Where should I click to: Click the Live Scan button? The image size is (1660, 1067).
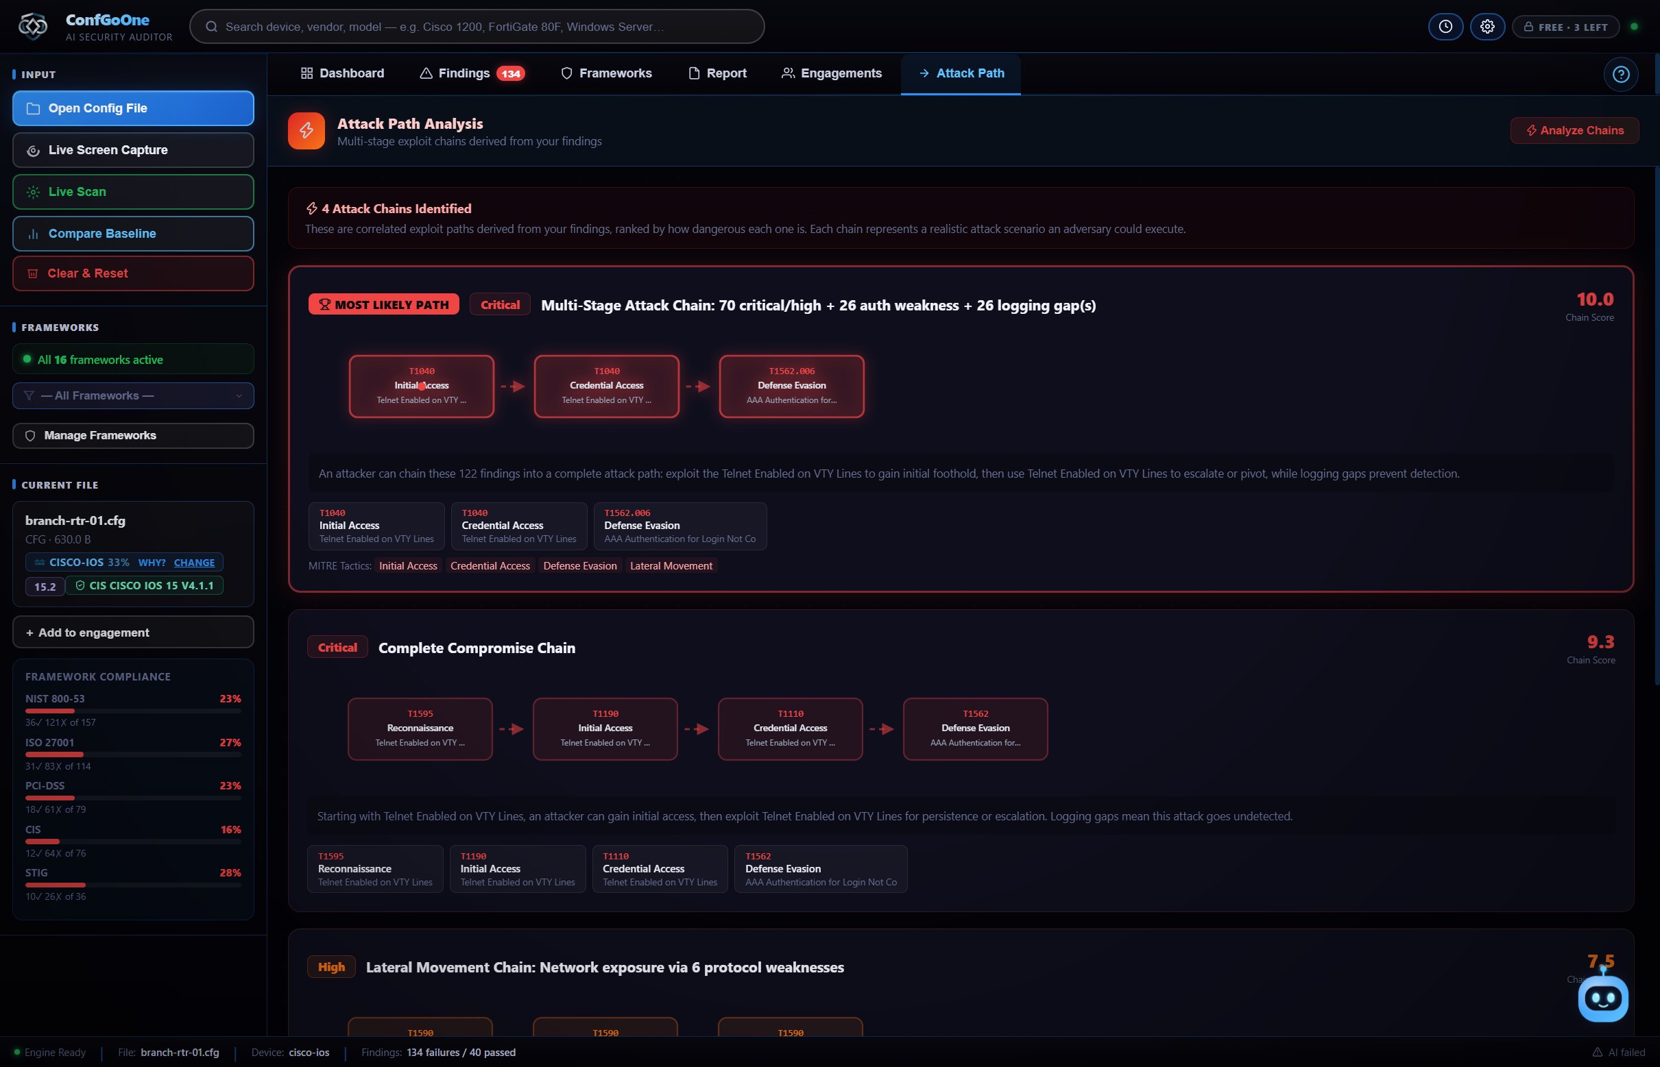pos(133,192)
